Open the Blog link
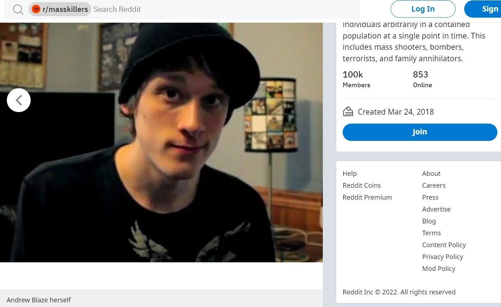Image resolution: width=501 pixels, height=307 pixels. 429,221
